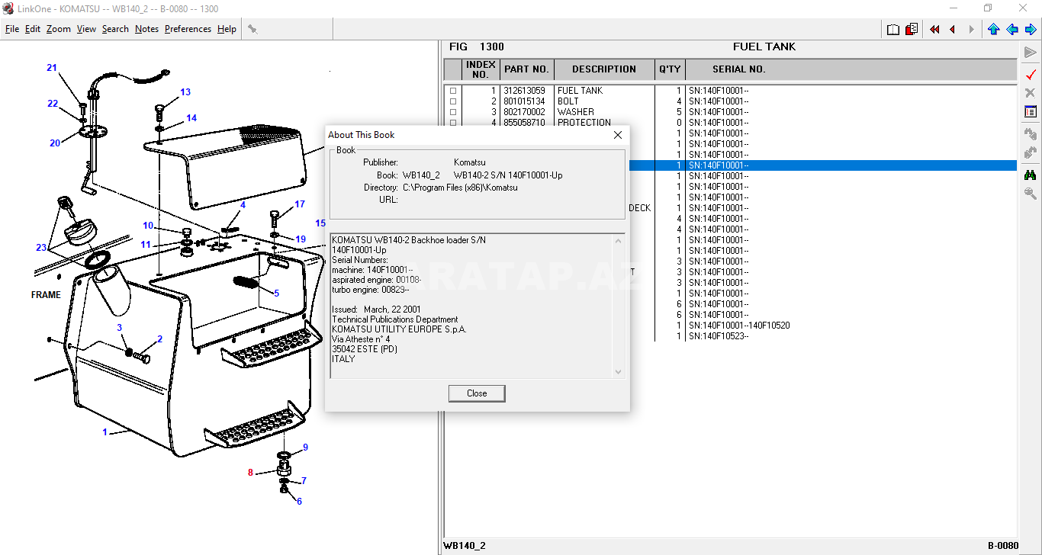Select callout 17 in the diagram
The width and height of the screenshot is (1042, 555).
pyautogui.click(x=300, y=204)
